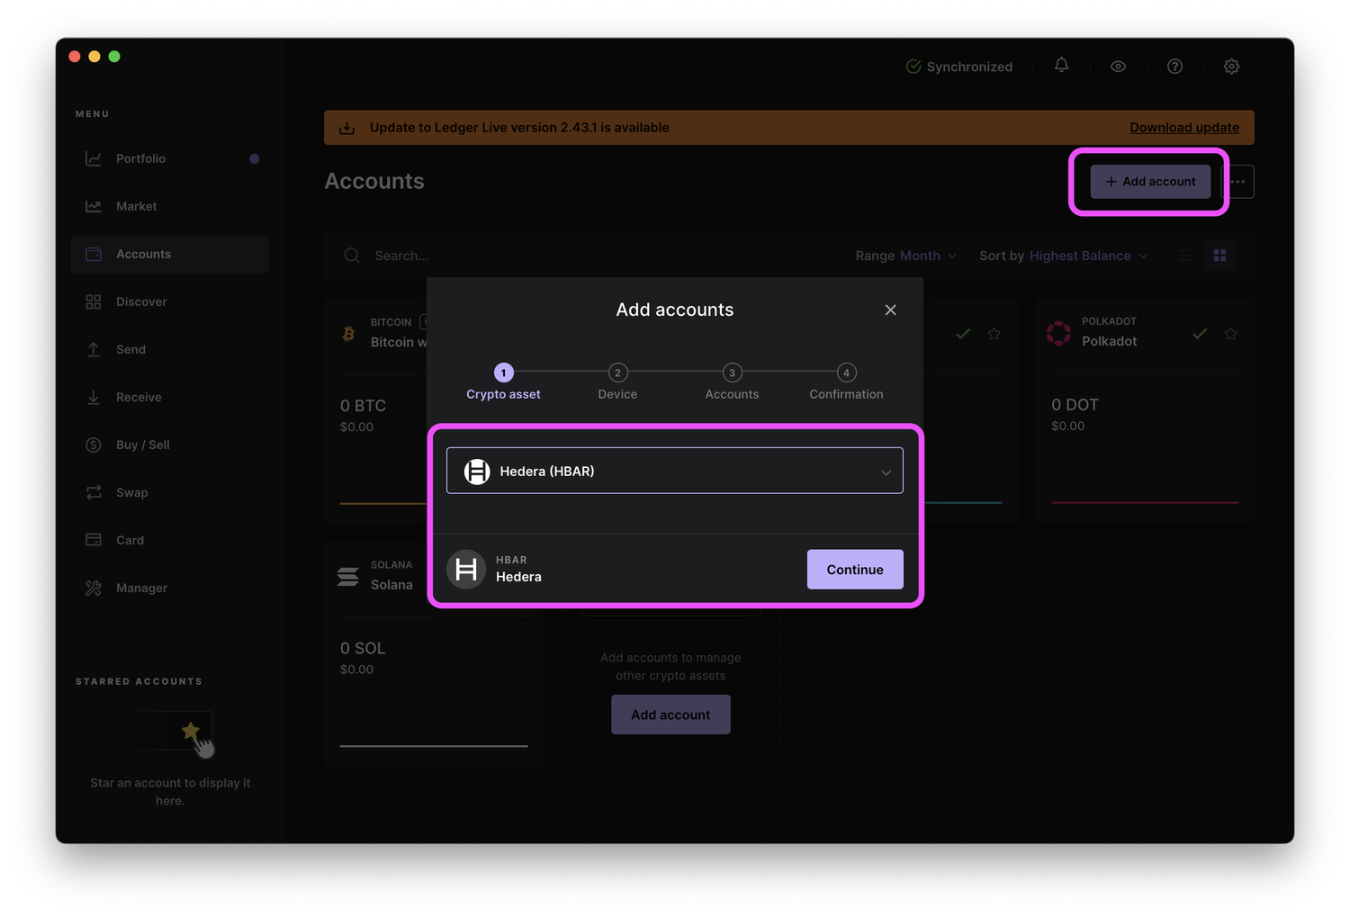The width and height of the screenshot is (1350, 917).
Task: Select the Accounts menu item
Action: tap(144, 254)
